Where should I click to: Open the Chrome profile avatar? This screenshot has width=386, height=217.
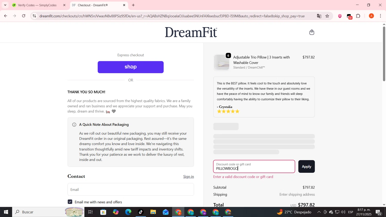371,16
